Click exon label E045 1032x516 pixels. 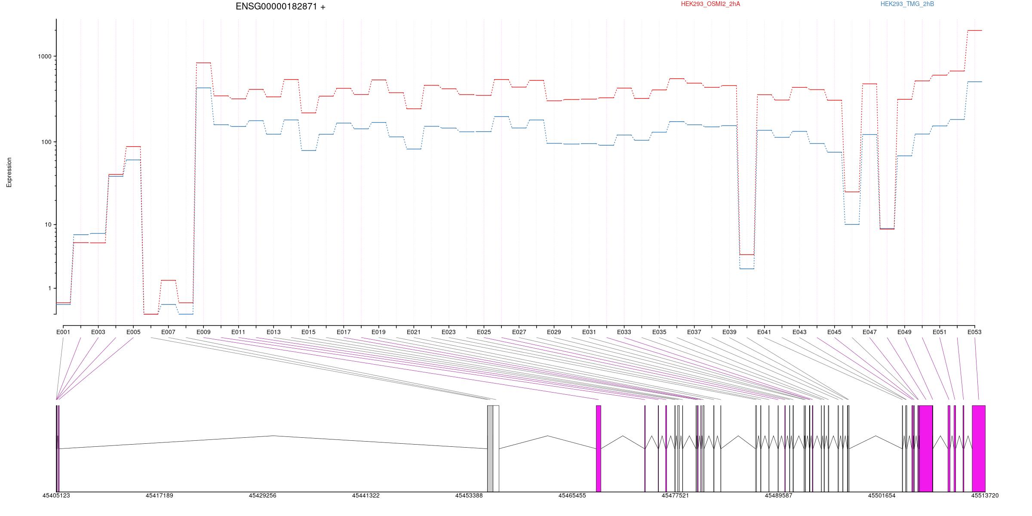pos(834,332)
